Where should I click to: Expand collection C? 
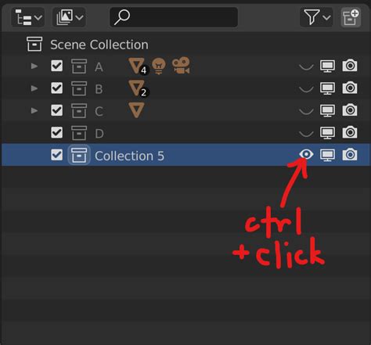[x=34, y=110]
